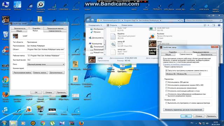Open General tab in SAMP shortcut properties
Screen dimensions: 224x126
click(19, 31)
